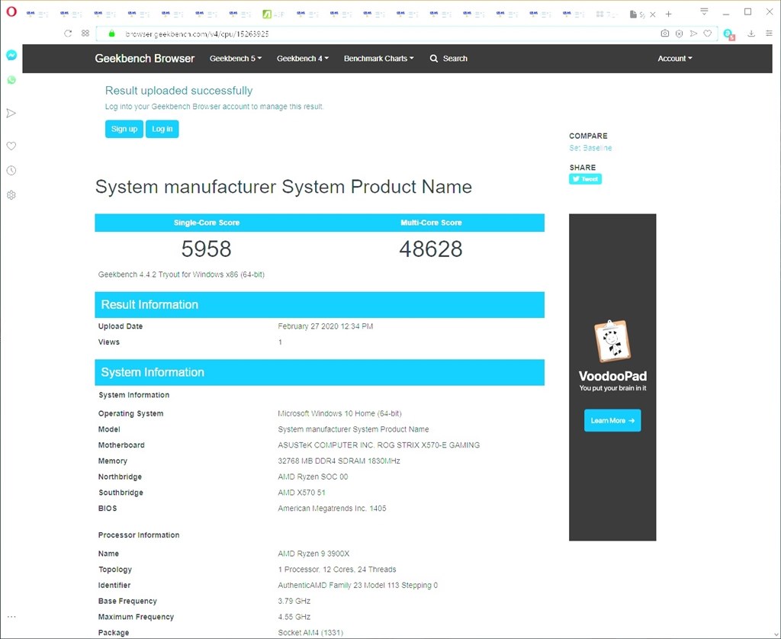Viewport: 781px width, 639px height.
Task: Expand the Benchmark Charts dropdown
Action: 378,58
